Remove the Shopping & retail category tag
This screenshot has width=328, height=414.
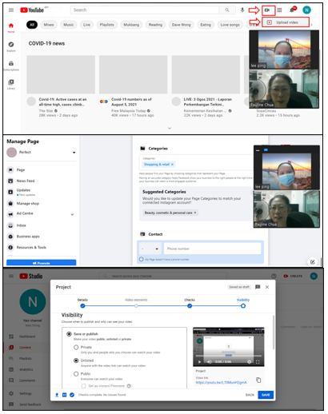pos(172,165)
